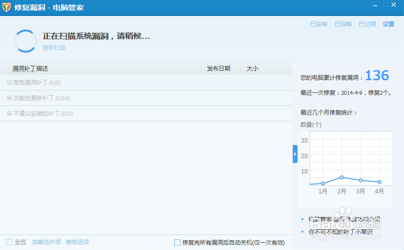Click the 3月 data point on chart
This screenshot has height=250, width=404.
361,180
